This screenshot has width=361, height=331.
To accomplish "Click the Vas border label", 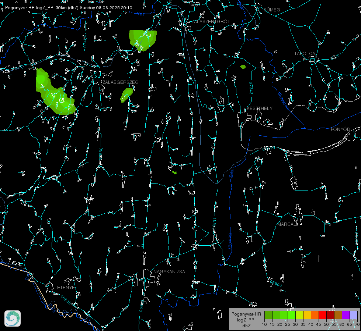I will pos(140,14).
